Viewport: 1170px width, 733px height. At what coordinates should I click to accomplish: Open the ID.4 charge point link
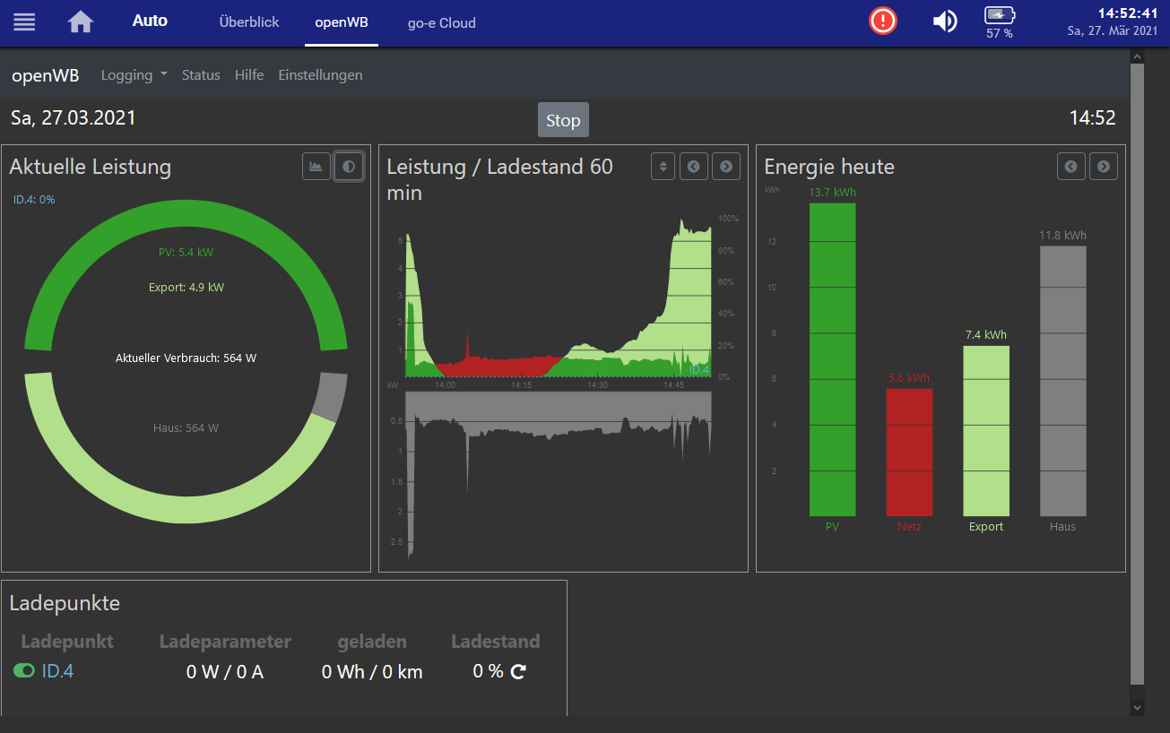pyautogui.click(x=57, y=670)
